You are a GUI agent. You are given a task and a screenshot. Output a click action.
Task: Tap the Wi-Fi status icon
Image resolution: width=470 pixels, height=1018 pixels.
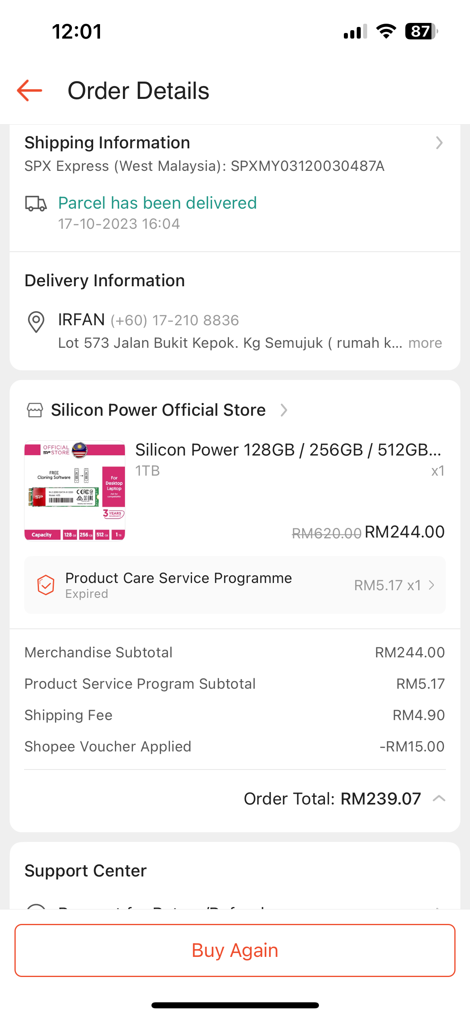[386, 31]
